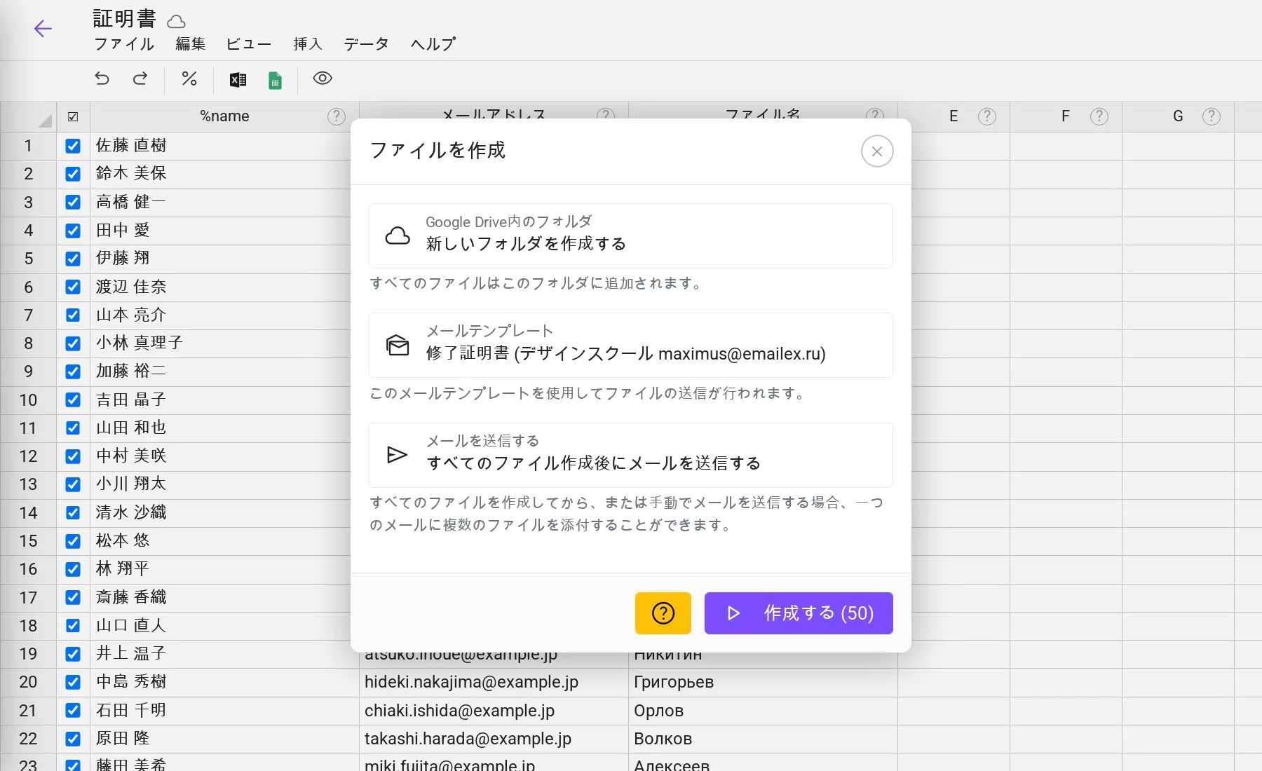Open help for column F

point(1099,116)
